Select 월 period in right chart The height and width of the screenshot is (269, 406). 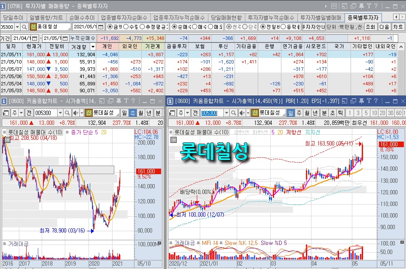point(307,113)
